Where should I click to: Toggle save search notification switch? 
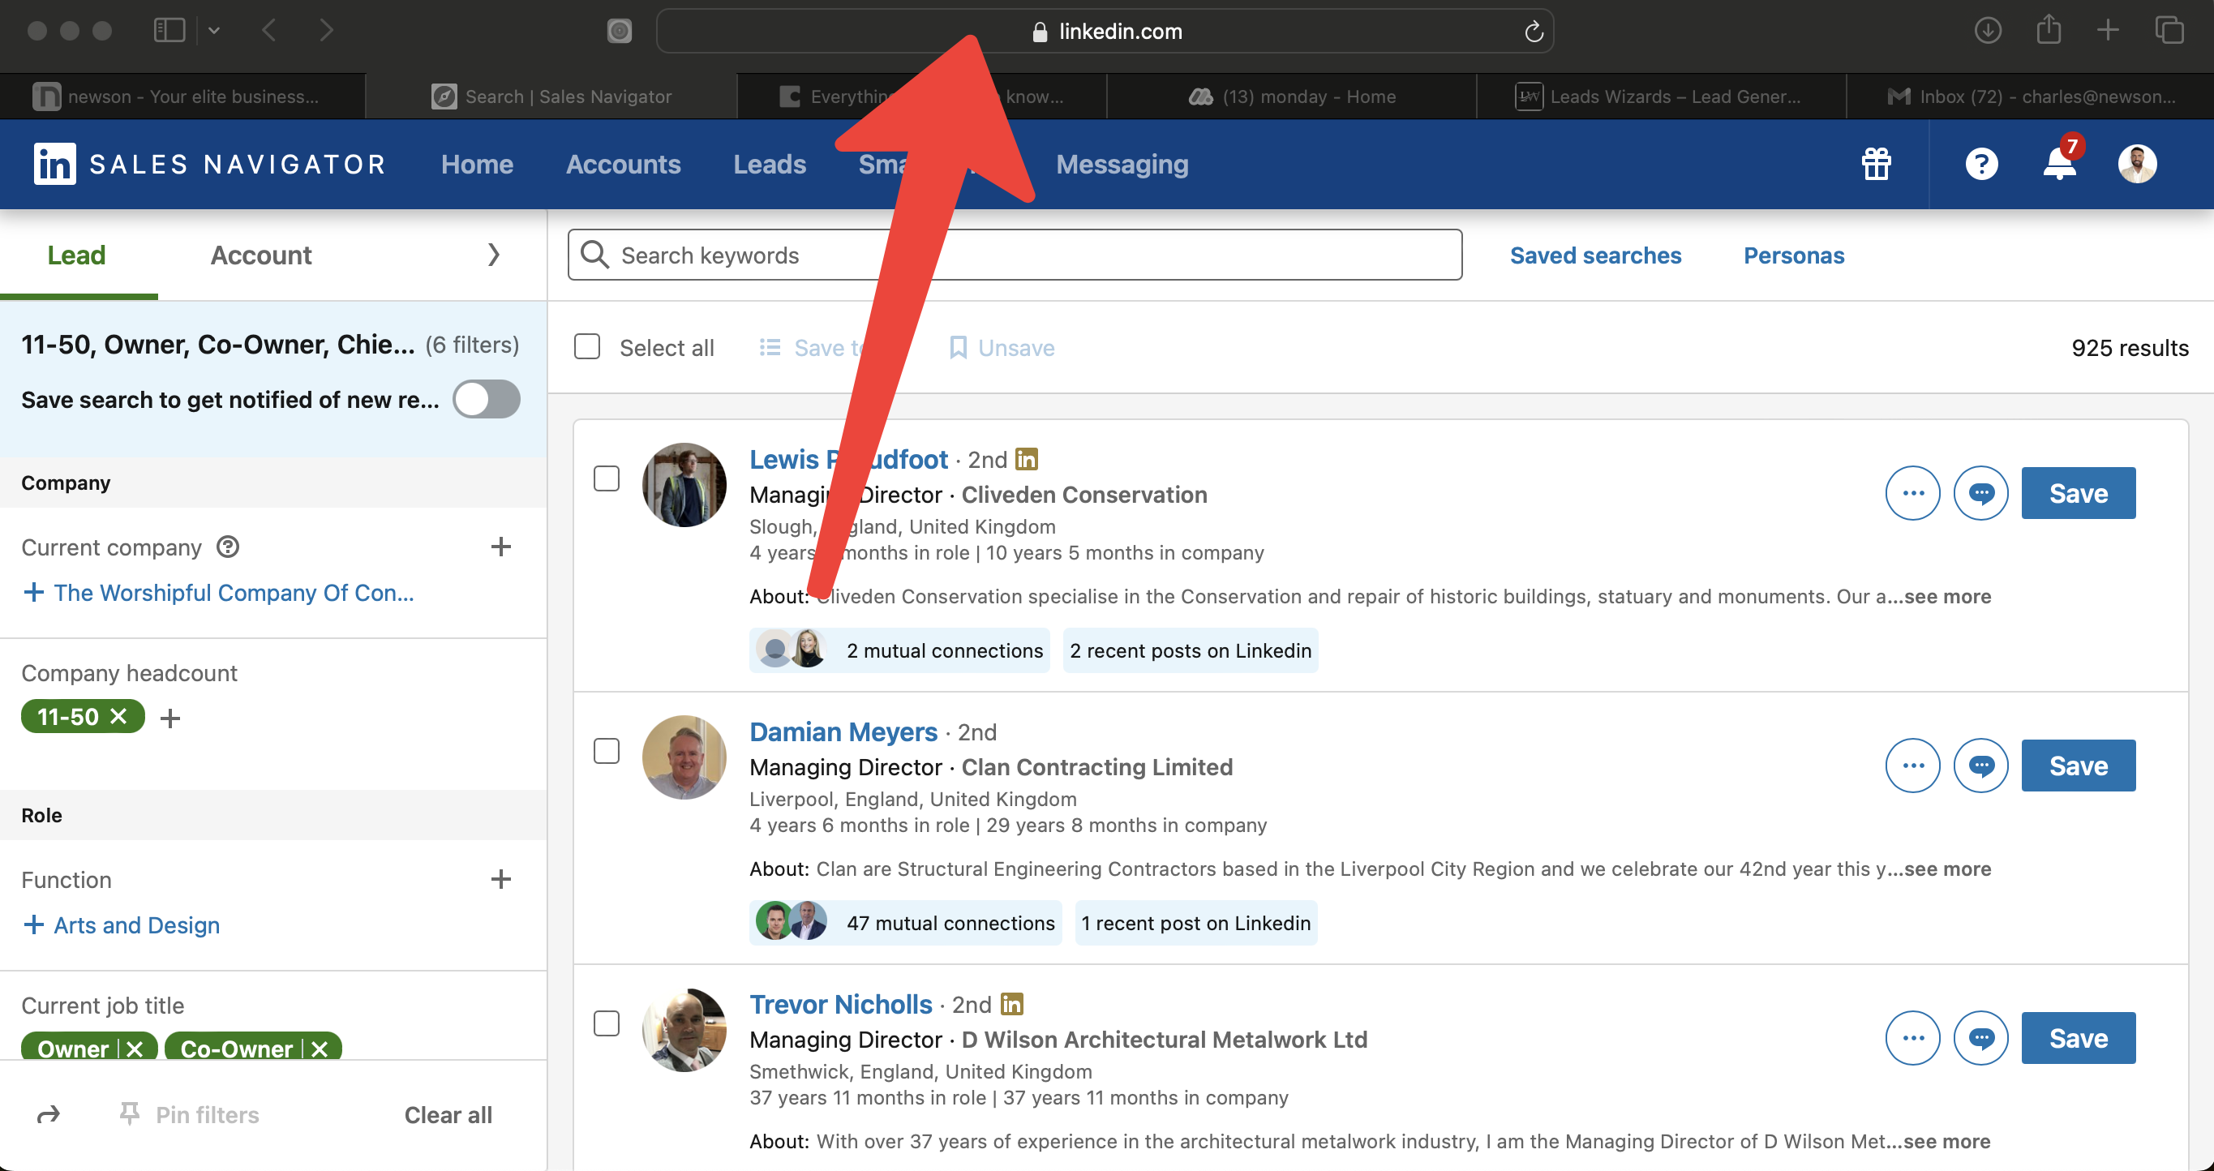point(487,400)
